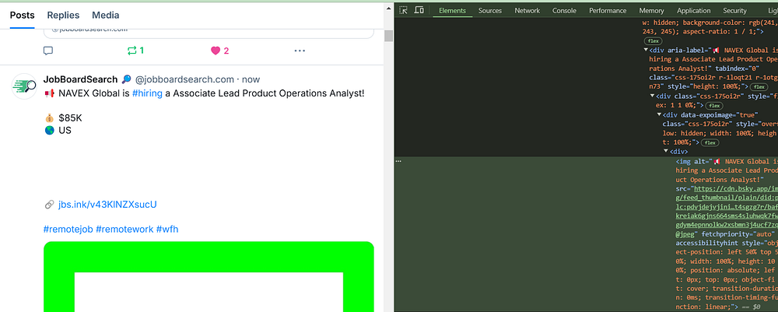
Task: Open the JobBoardSearch profile avatar
Action: tap(24, 86)
